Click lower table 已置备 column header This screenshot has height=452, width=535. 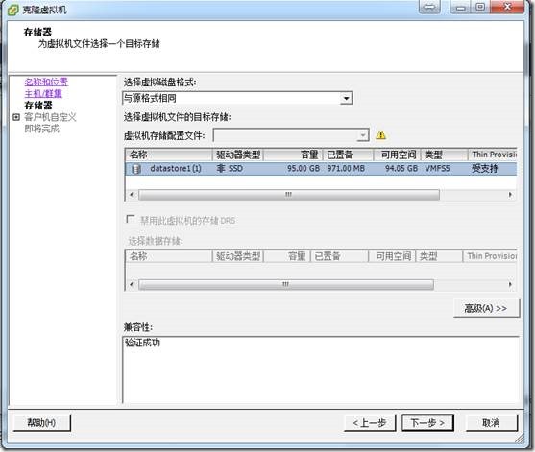pyautogui.click(x=339, y=256)
